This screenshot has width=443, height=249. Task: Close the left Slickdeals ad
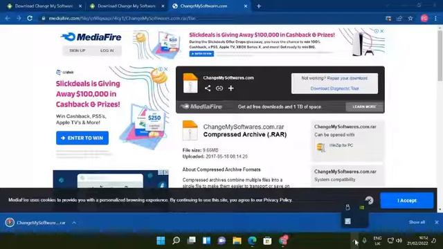click(x=166, y=69)
